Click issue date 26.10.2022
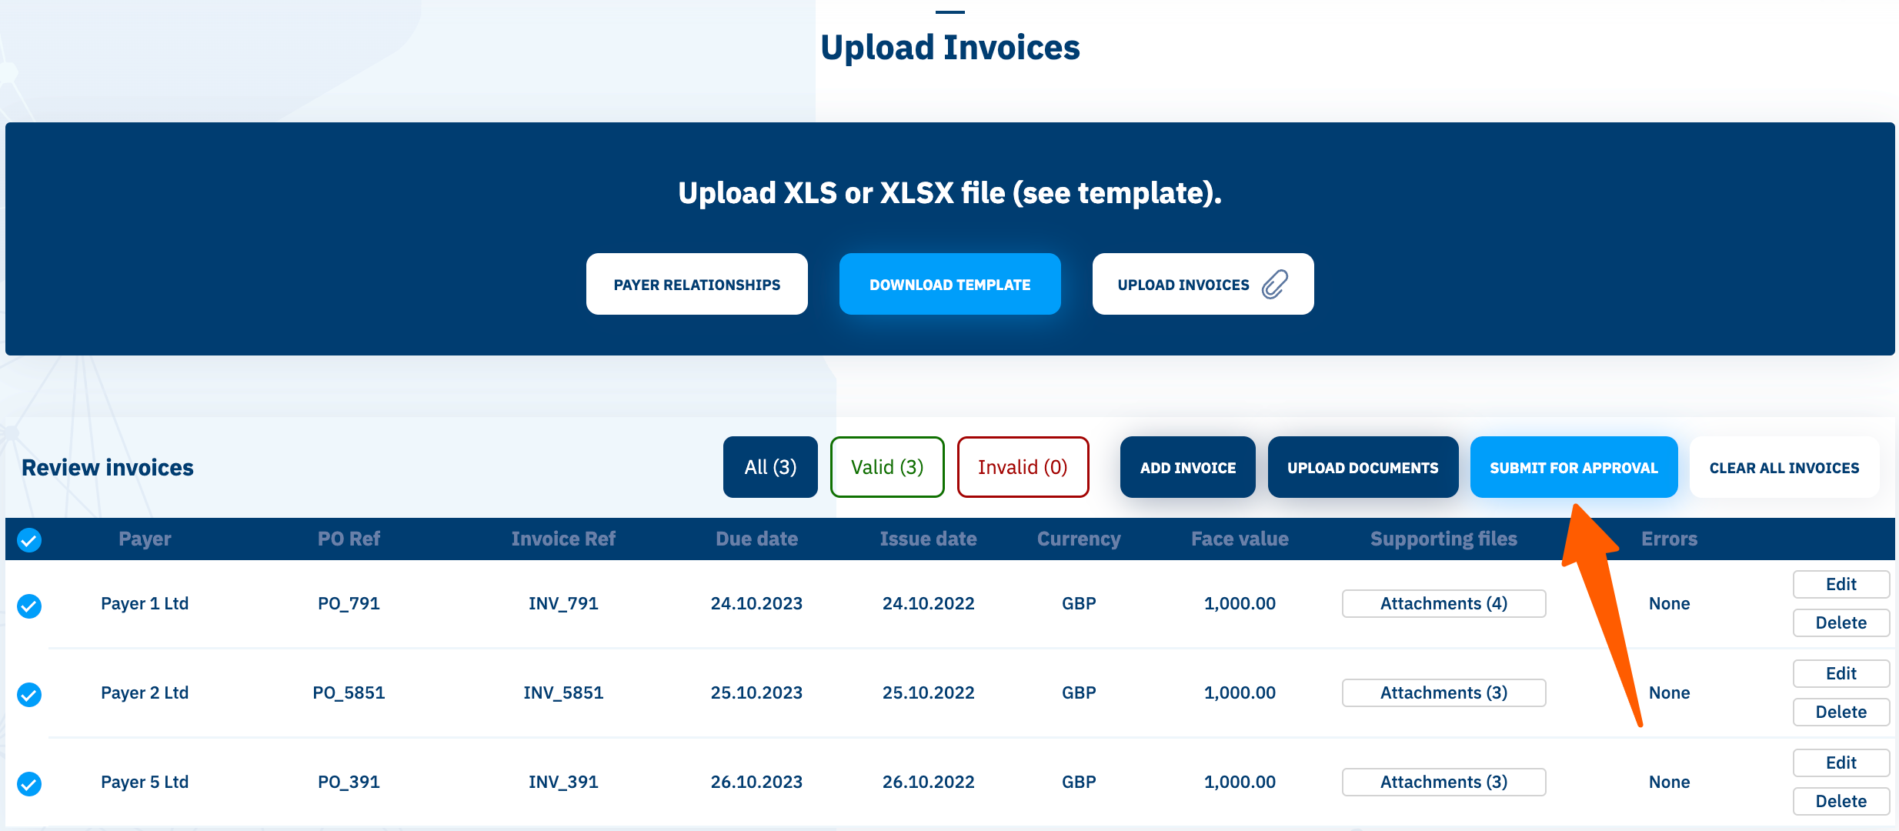Image resolution: width=1899 pixels, height=831 pixels. 928,782
